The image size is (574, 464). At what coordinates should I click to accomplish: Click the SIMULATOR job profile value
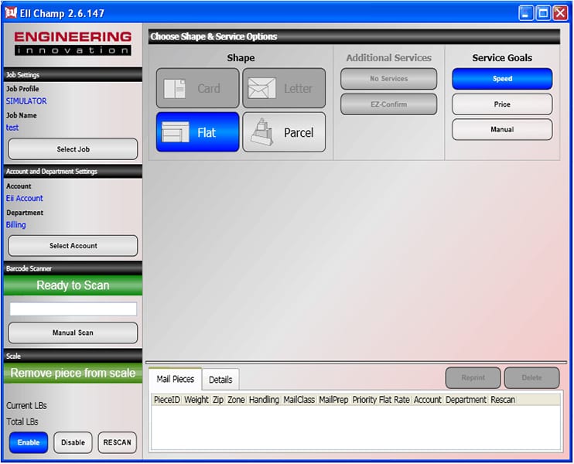point(26,101)
